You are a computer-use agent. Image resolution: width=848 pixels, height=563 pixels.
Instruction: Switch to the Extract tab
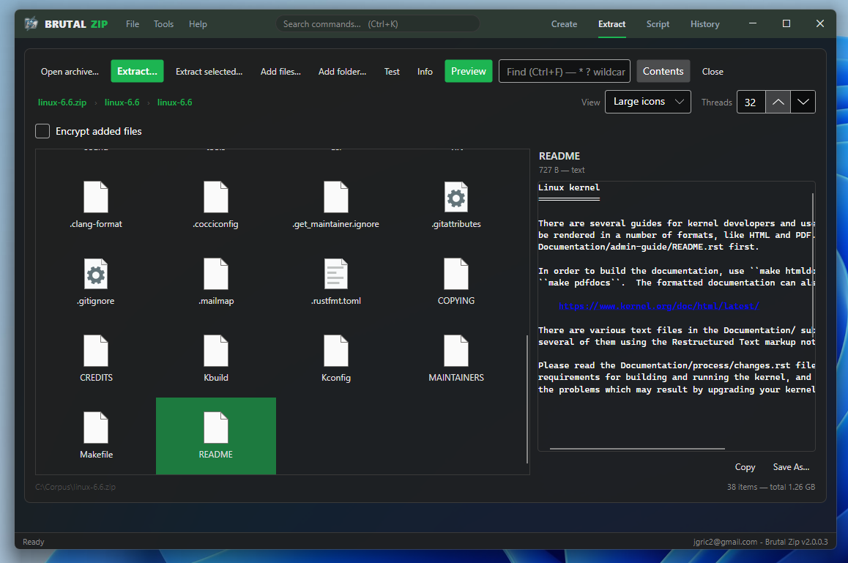pos(611,24)
